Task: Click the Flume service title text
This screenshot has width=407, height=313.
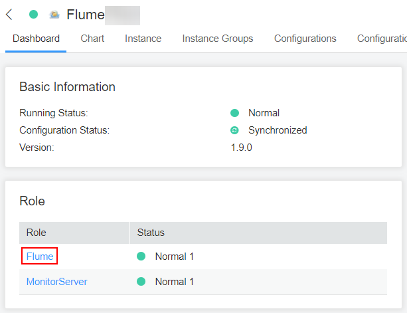Action: pos(86,15)
